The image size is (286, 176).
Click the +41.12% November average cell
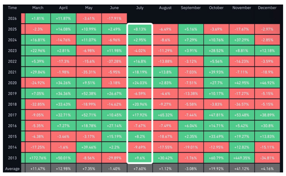[x=242, y=169]
